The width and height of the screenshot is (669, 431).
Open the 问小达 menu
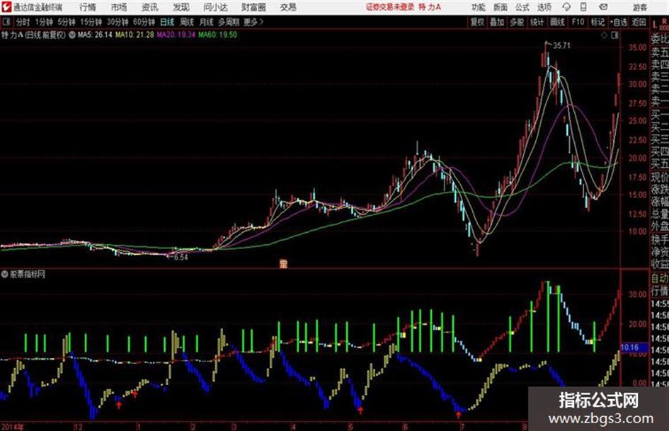[215, 7]
